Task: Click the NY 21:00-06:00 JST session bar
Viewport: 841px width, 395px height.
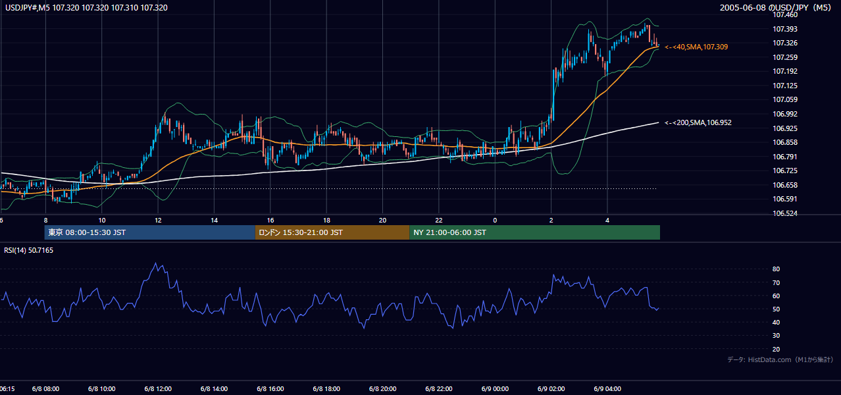Action: pyautogui.click(x=534, y=232)
